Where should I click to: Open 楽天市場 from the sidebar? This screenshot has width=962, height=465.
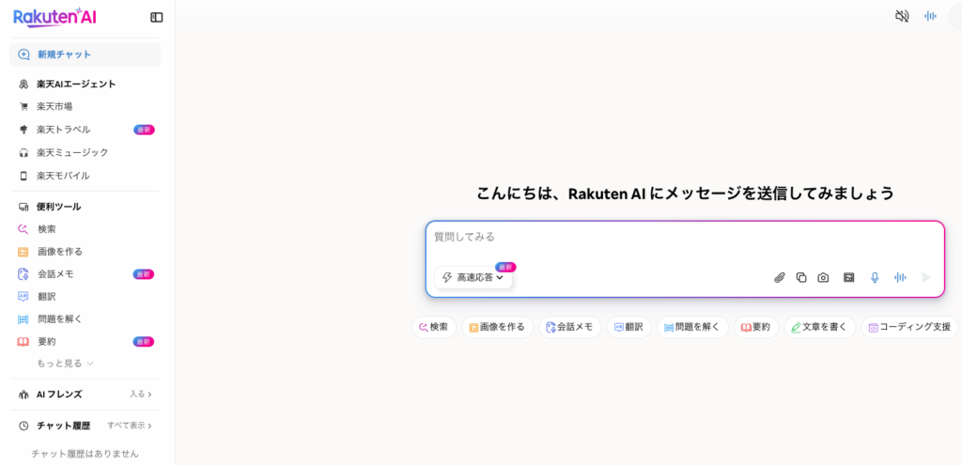tap(54, 106)
